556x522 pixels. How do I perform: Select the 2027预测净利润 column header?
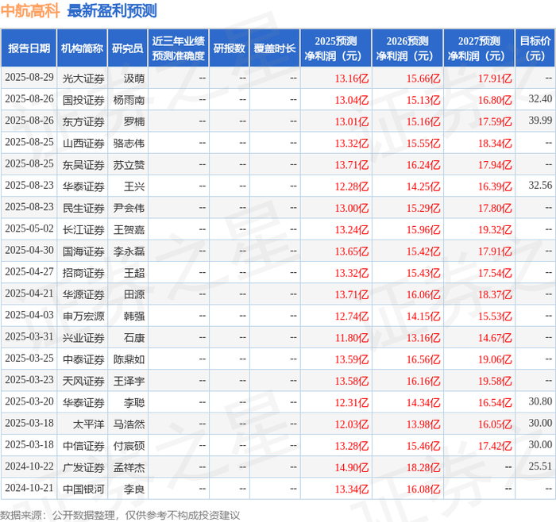click(479, 48)
